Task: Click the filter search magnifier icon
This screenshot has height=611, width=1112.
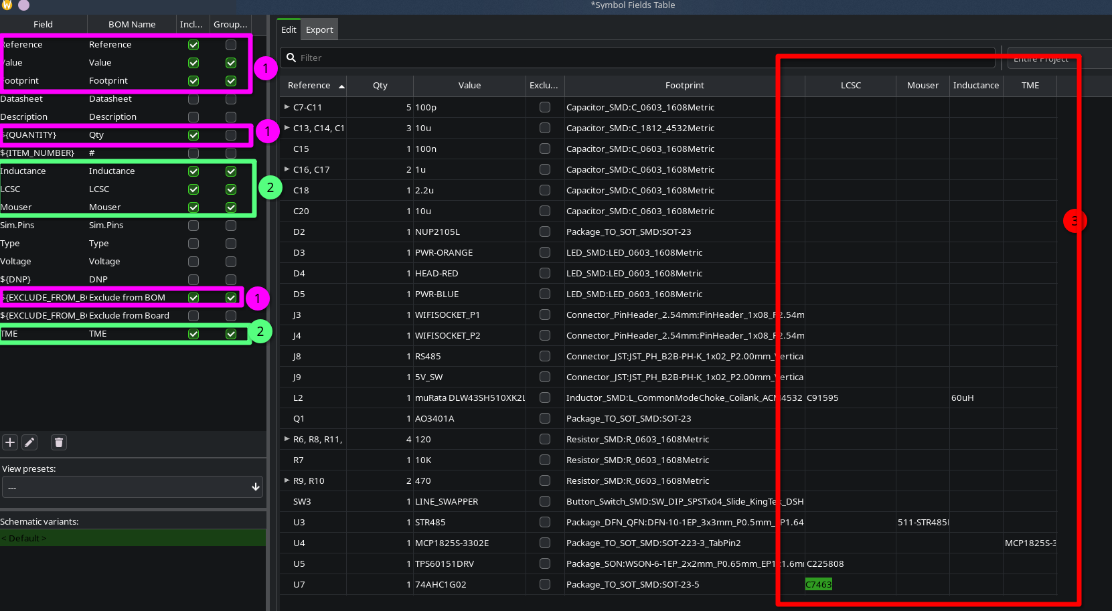Action: click(291, 58)
